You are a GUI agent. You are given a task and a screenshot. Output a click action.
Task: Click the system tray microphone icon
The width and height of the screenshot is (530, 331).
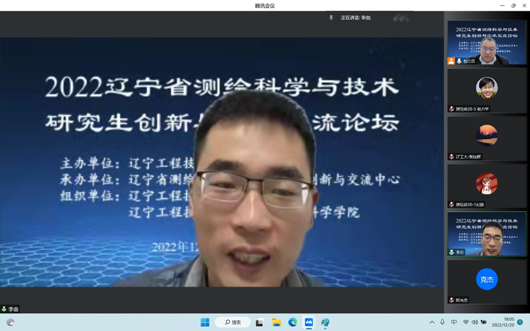point(442,322)
